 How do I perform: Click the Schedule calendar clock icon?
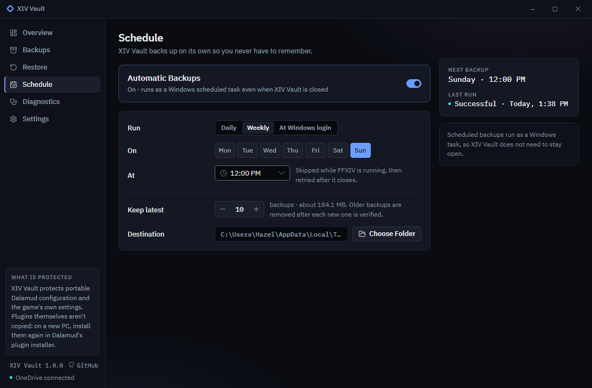pos(13,85)
